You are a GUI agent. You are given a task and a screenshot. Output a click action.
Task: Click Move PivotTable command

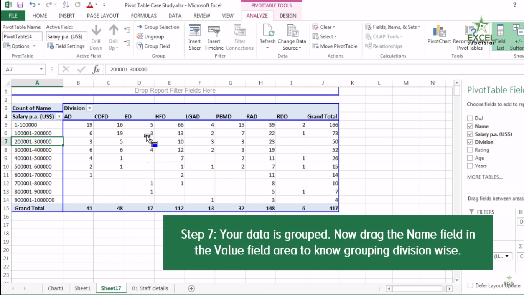[x=335, y=46]
